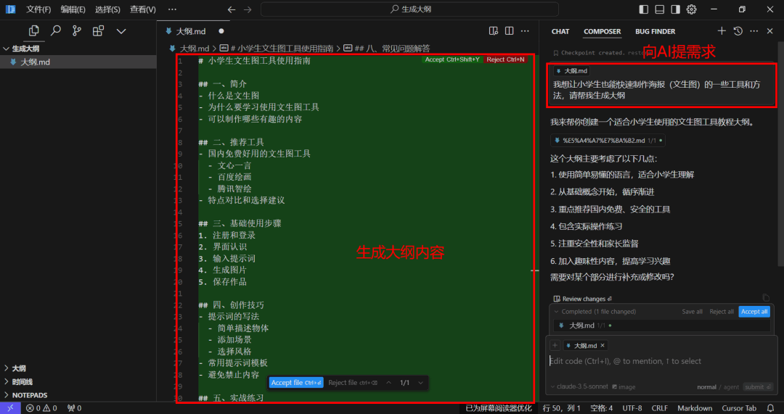Click the Accept all button
The height and width of the screenshot is (414, 784).
pos(754,311)
